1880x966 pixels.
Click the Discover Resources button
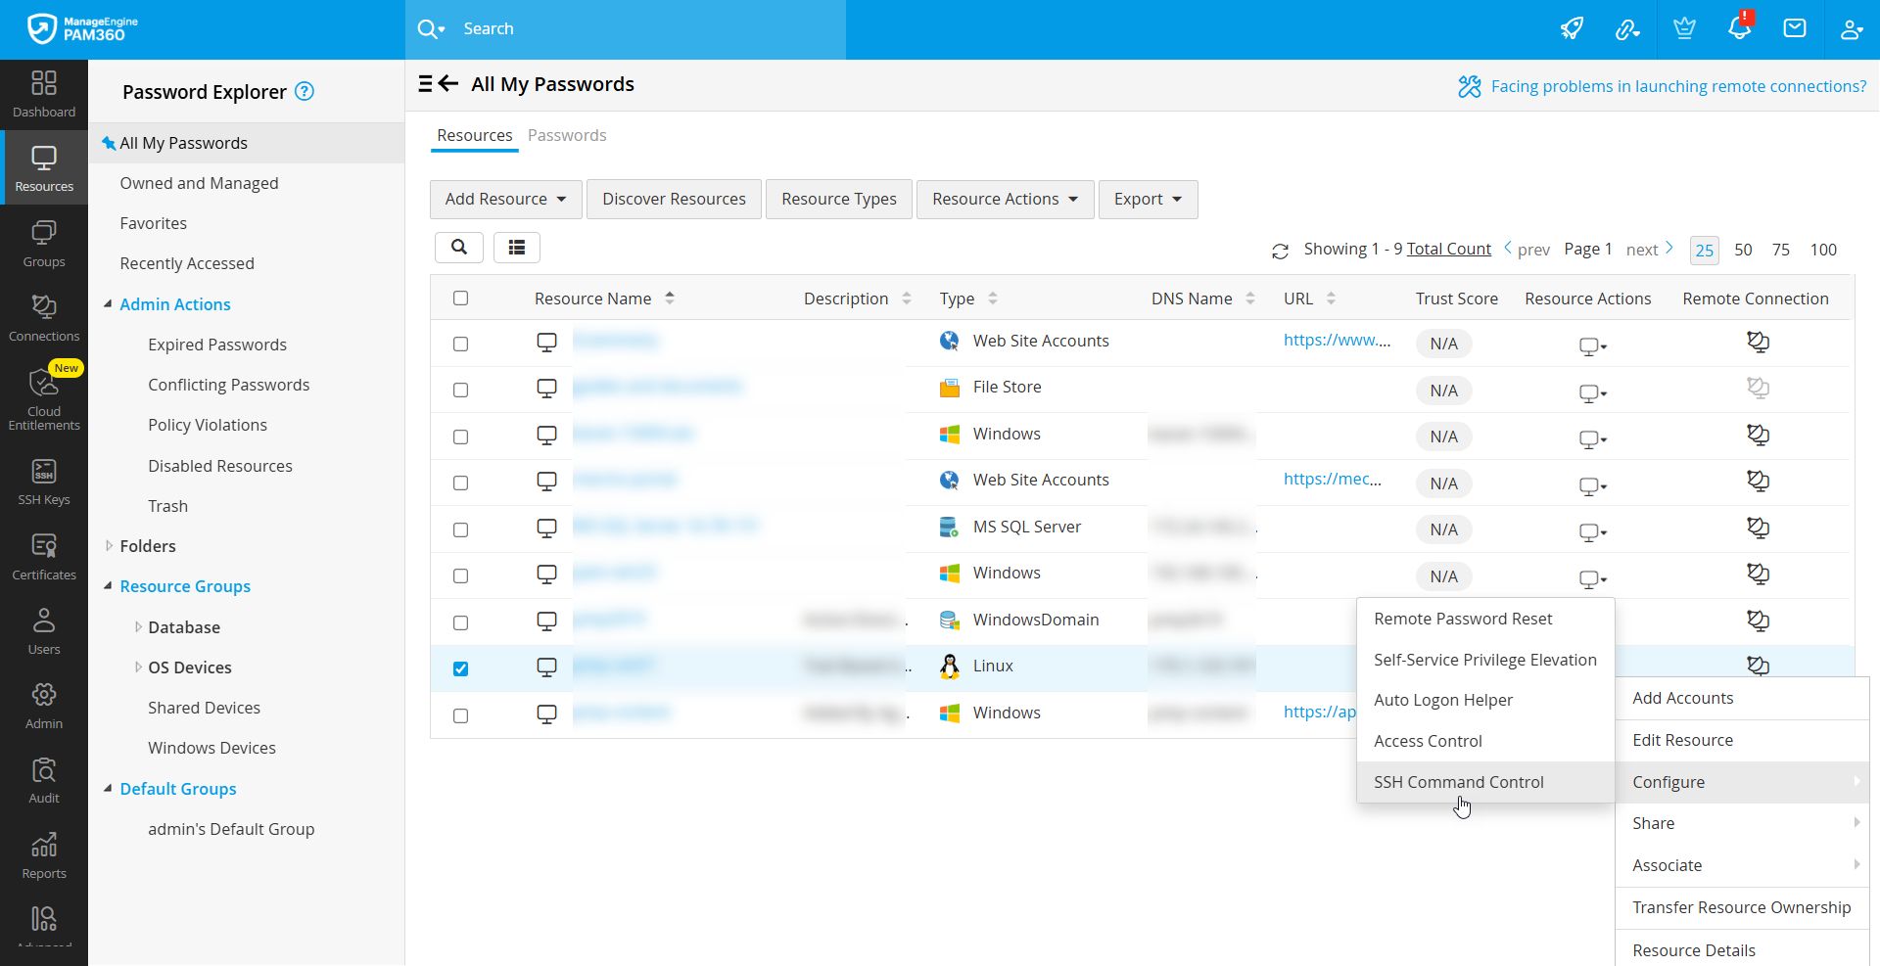pyautogui.click(x=674, y=200)
